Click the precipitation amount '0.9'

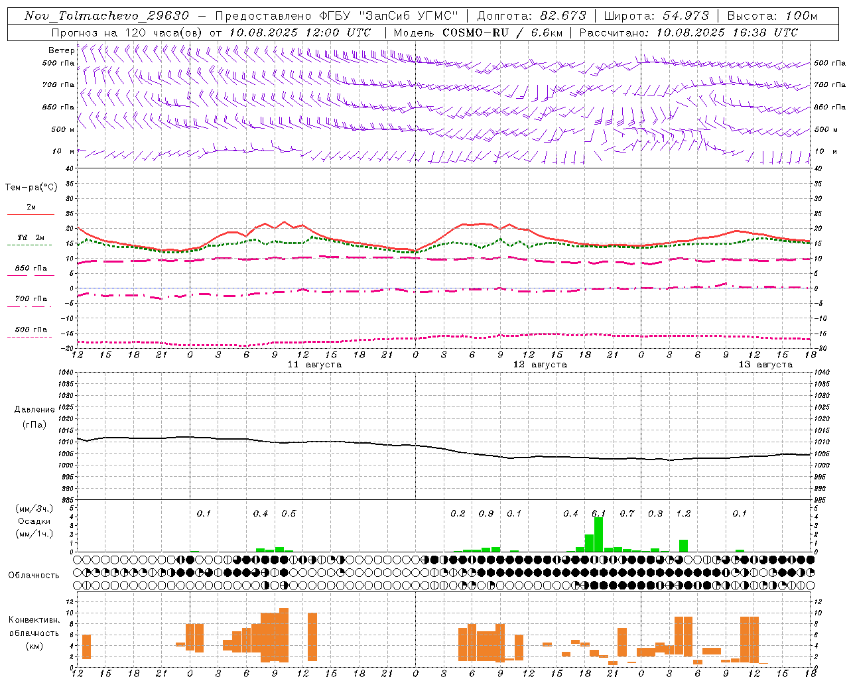point(486,513)
